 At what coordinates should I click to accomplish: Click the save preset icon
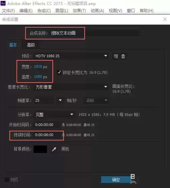(116, 56)
